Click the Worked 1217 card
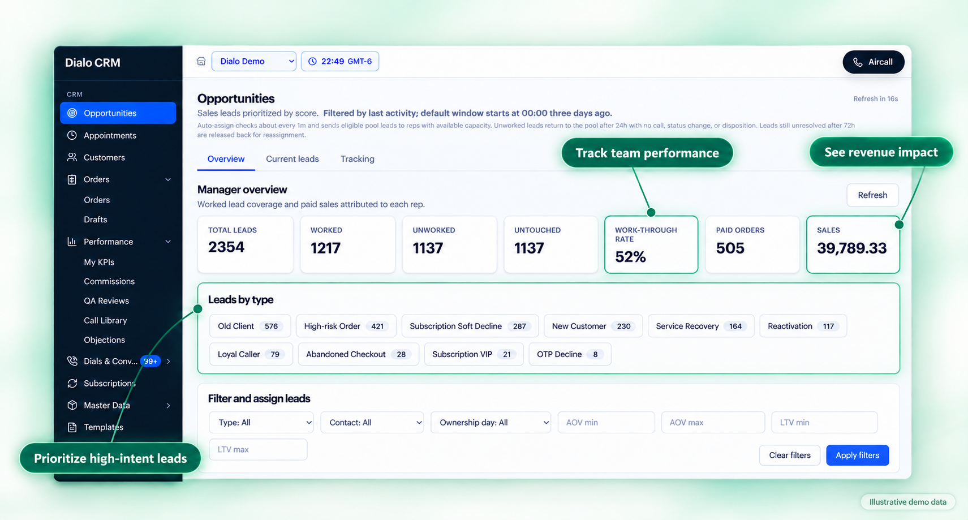This screenshot has width=968, height=520. tap(347, 244)
